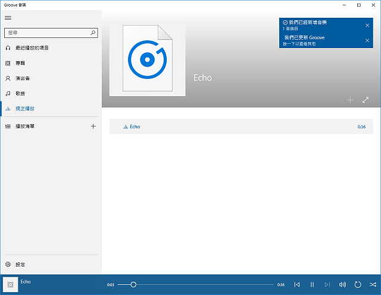Click the search magnifier icon
The image size is (381, 295).
click(93, 33)
